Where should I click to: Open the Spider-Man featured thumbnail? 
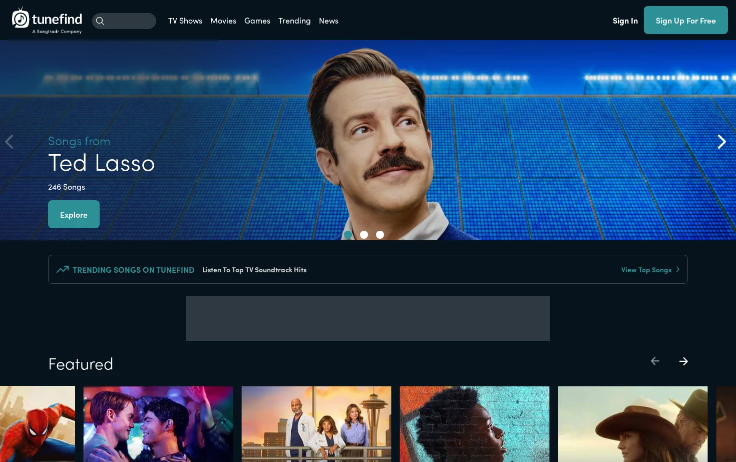38,424
